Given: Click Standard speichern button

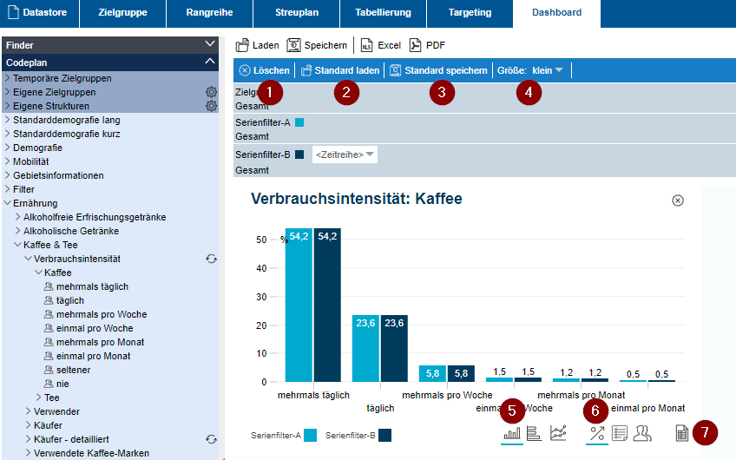Looking at the screenshot, I should [x=438, y=70].
